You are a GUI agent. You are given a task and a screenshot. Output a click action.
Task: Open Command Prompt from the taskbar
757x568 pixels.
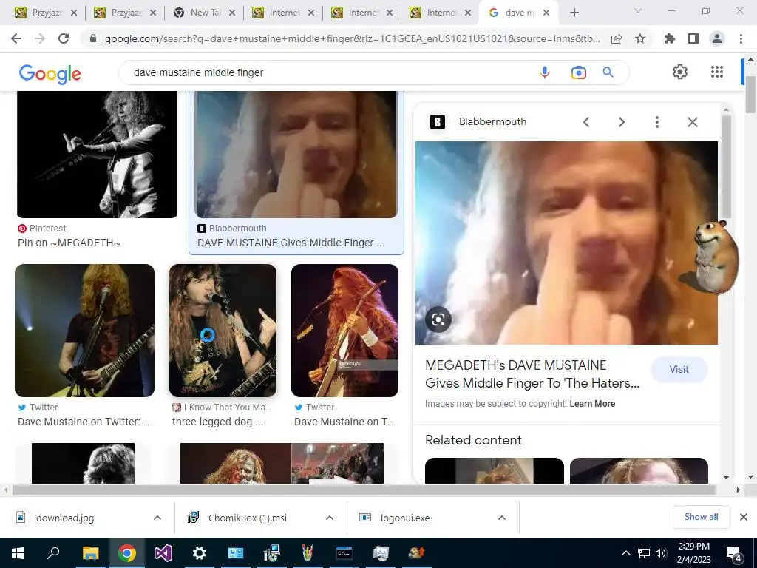(x=344, y=553)
